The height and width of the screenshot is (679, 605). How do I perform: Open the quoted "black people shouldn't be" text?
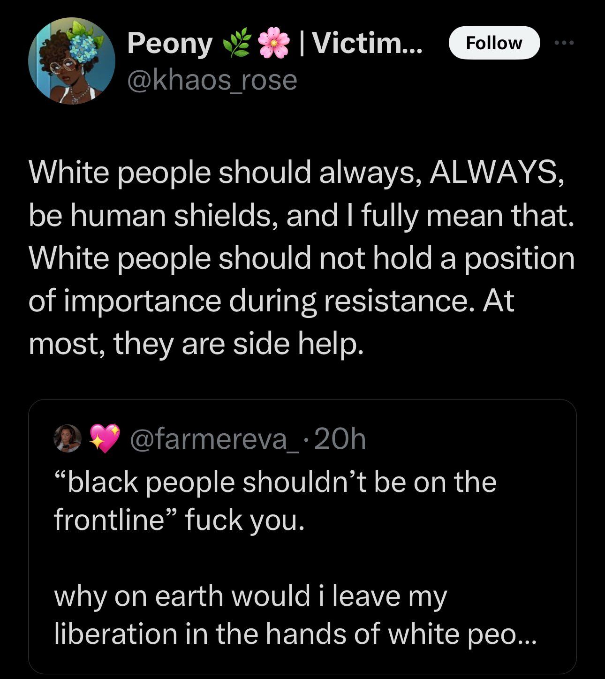click(x=275, y=482)
